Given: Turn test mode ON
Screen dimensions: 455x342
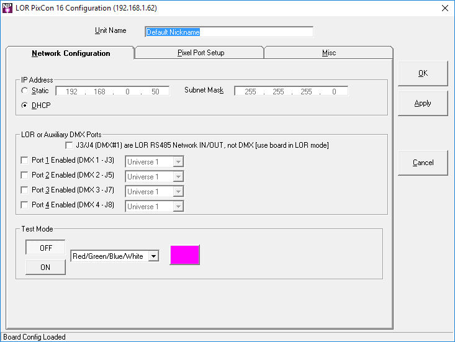Looking at the screenshot, I should 45,267.
